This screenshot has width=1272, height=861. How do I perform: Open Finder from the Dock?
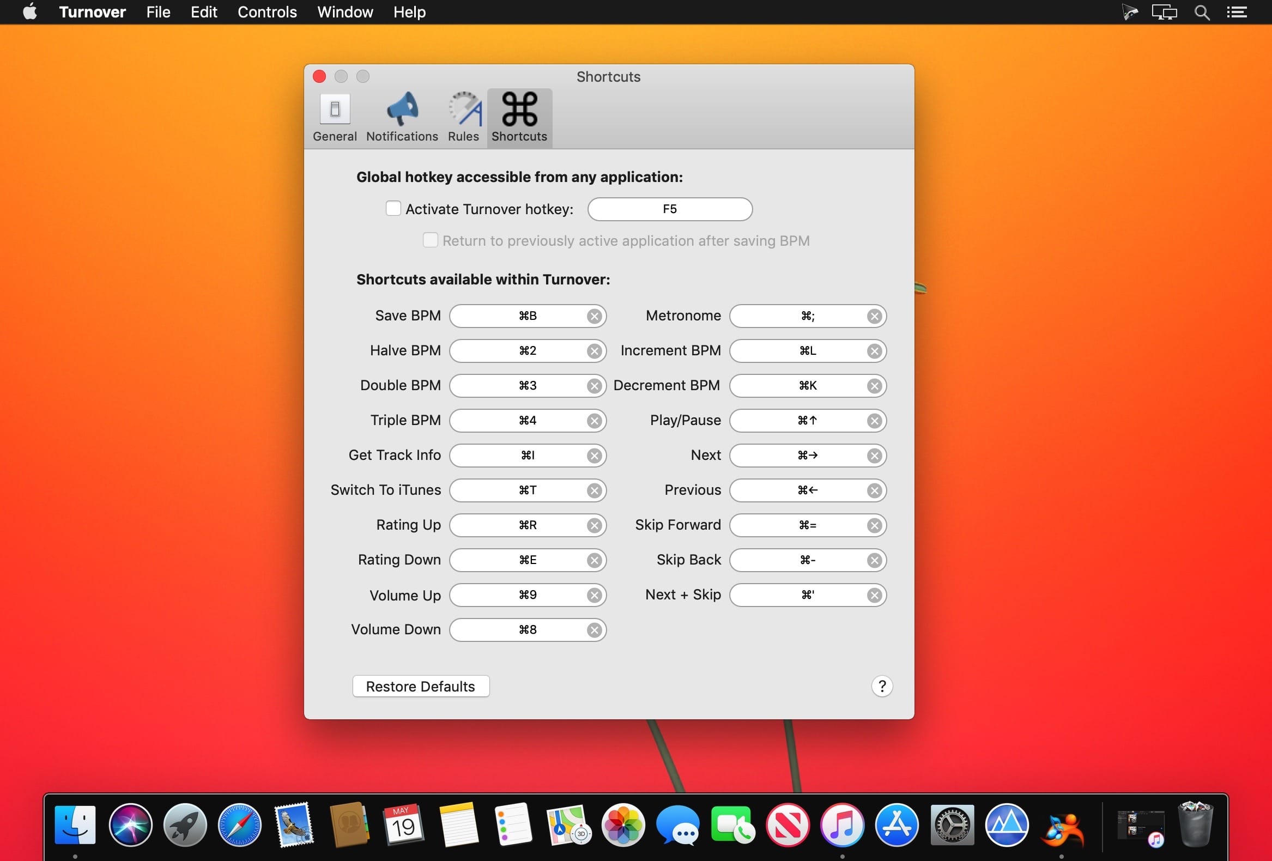(75, 825)
